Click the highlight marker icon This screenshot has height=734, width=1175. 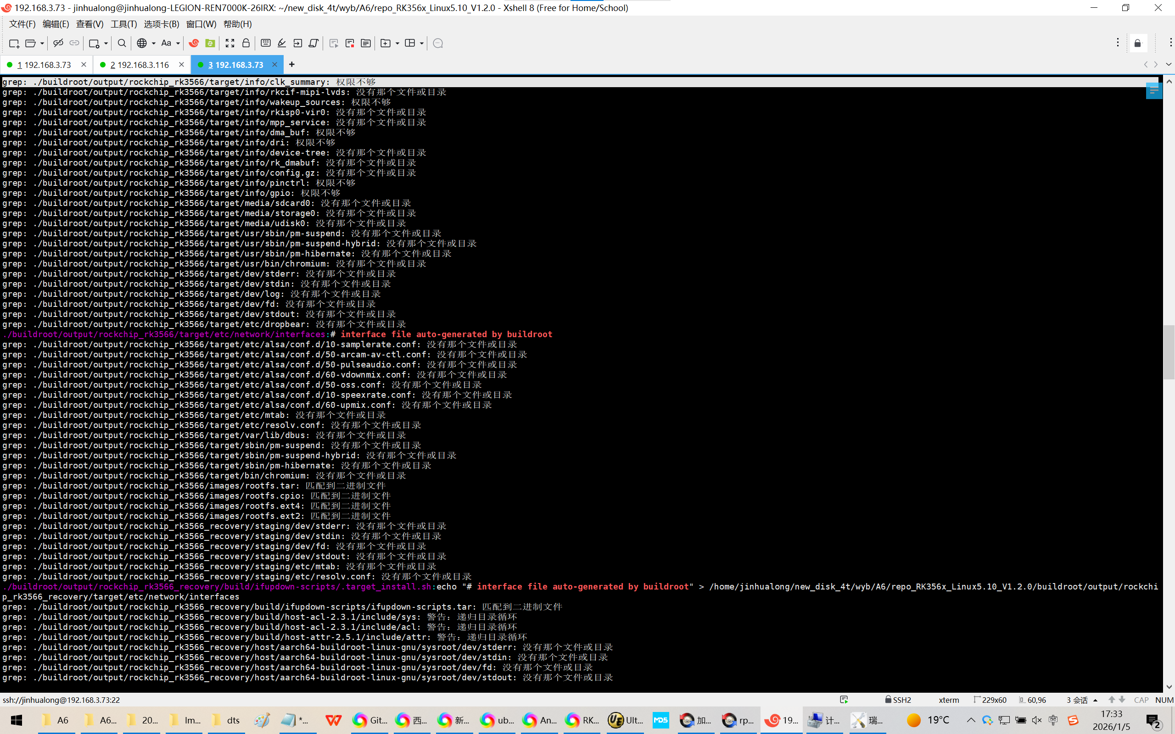coord(282,43)
